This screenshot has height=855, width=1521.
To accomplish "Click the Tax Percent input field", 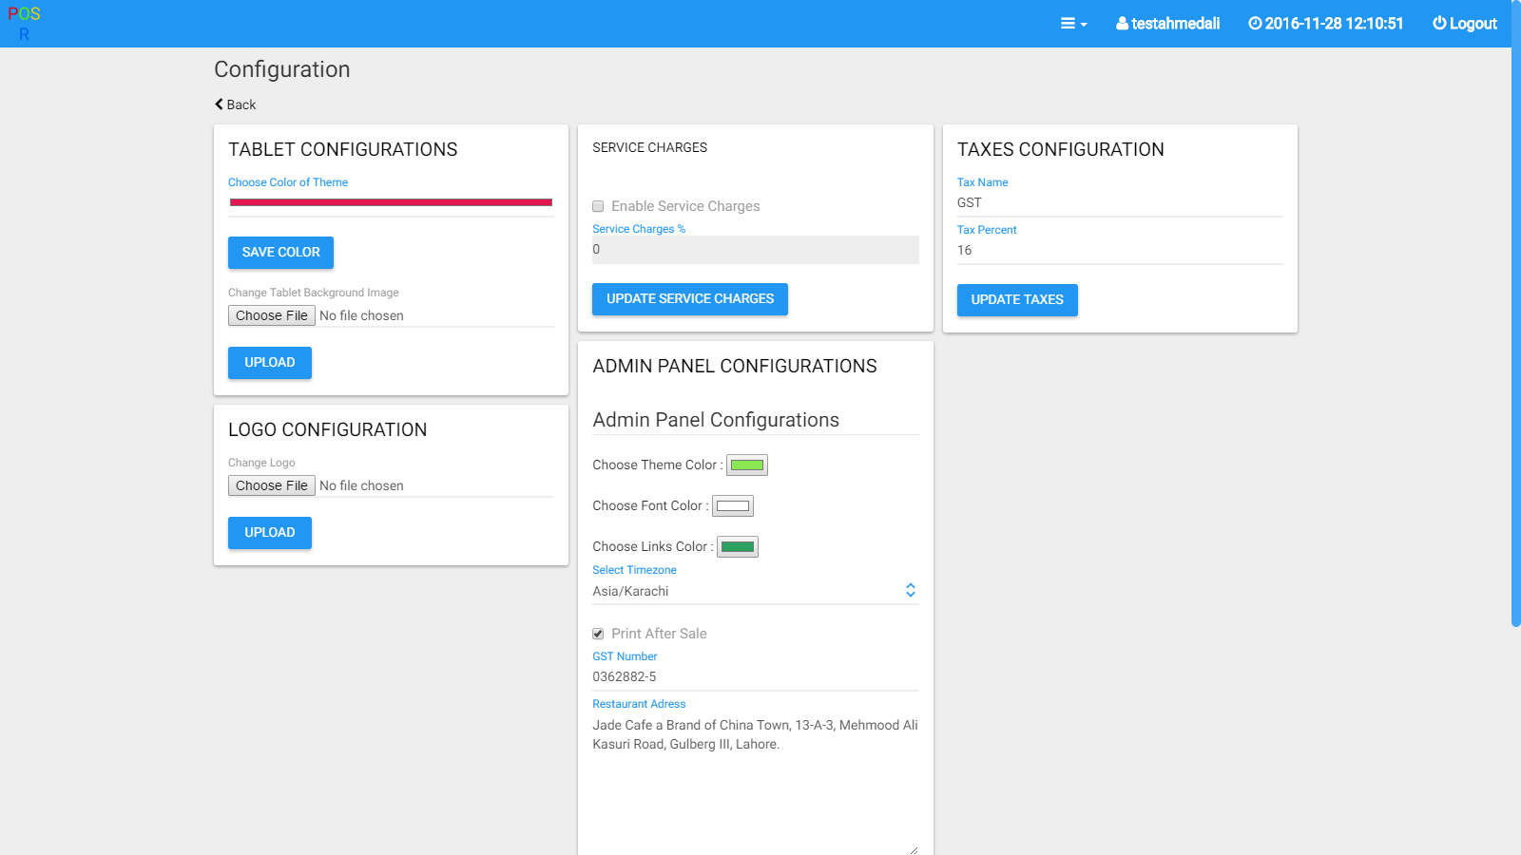I will tap(1119, 251).
